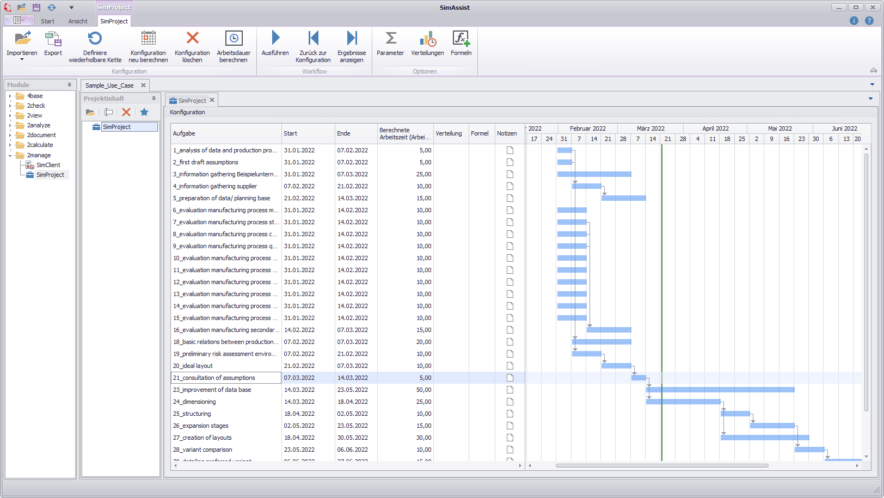Switch to the Ansicht ribbon tab
Viewport: 884px width, 498px height.
point(78,21)
